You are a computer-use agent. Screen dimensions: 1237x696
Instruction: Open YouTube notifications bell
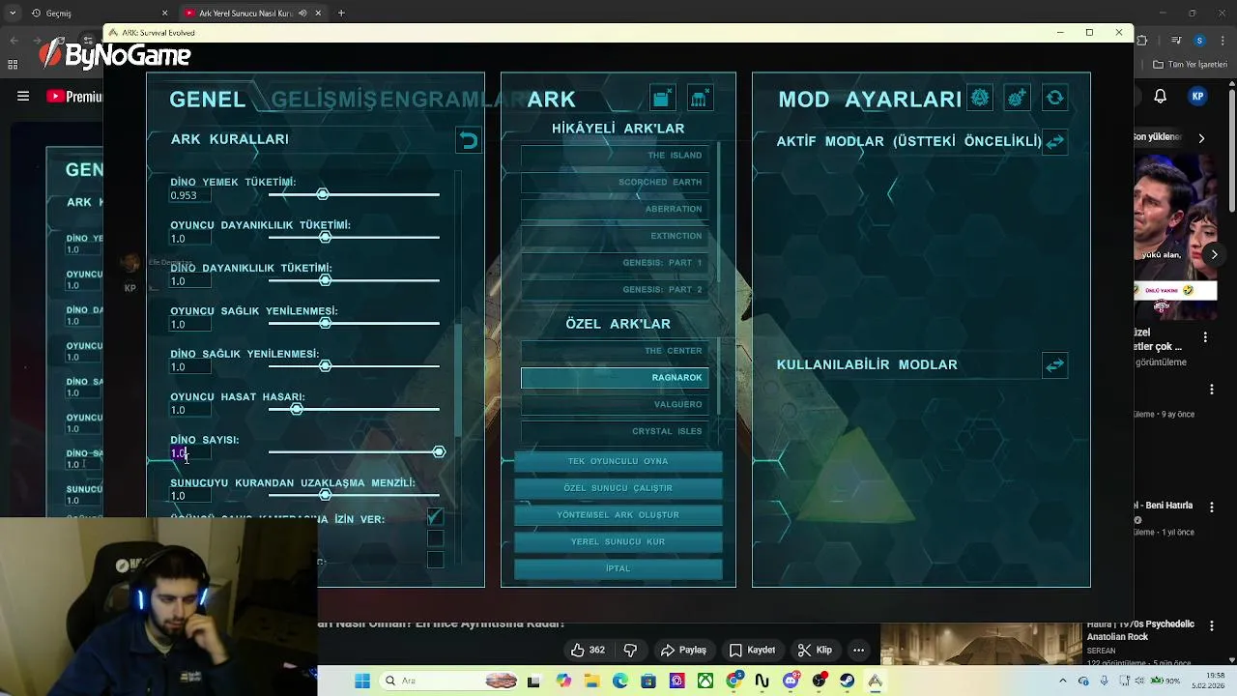tap(1160, 96)
